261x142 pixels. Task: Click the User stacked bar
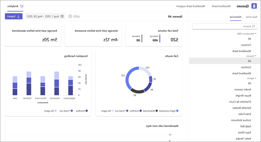tap(15, 86)
